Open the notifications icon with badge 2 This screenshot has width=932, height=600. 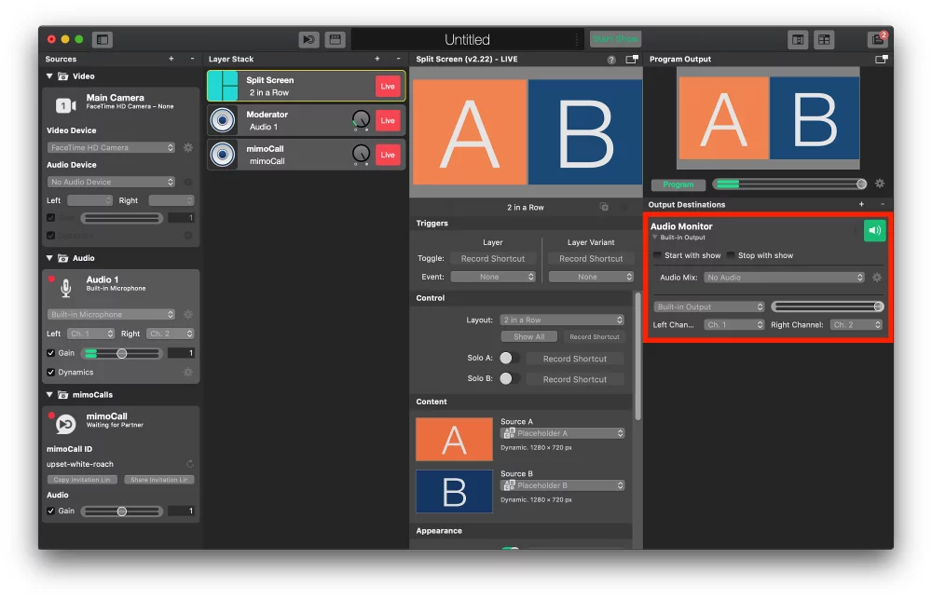tap(877, 39)
